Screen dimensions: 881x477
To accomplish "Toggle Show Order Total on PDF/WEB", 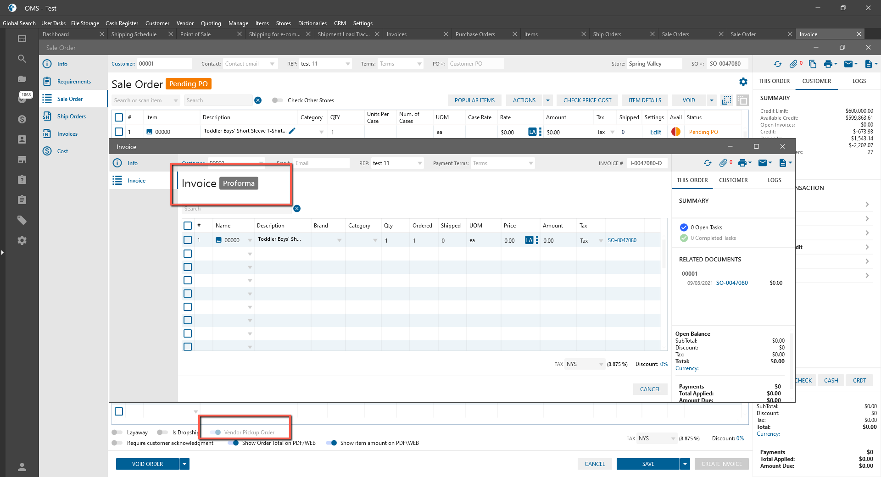I will pyautogui.click(x=233, y=443).
